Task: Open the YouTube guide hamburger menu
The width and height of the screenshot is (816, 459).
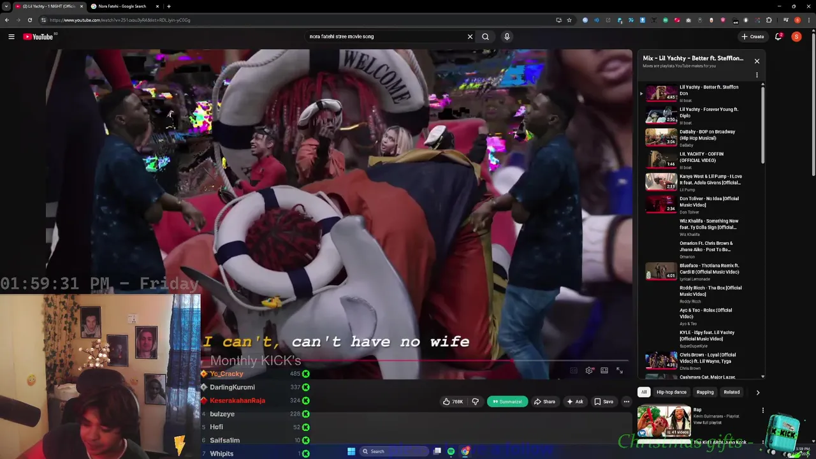Action: (x=11, y=36)
